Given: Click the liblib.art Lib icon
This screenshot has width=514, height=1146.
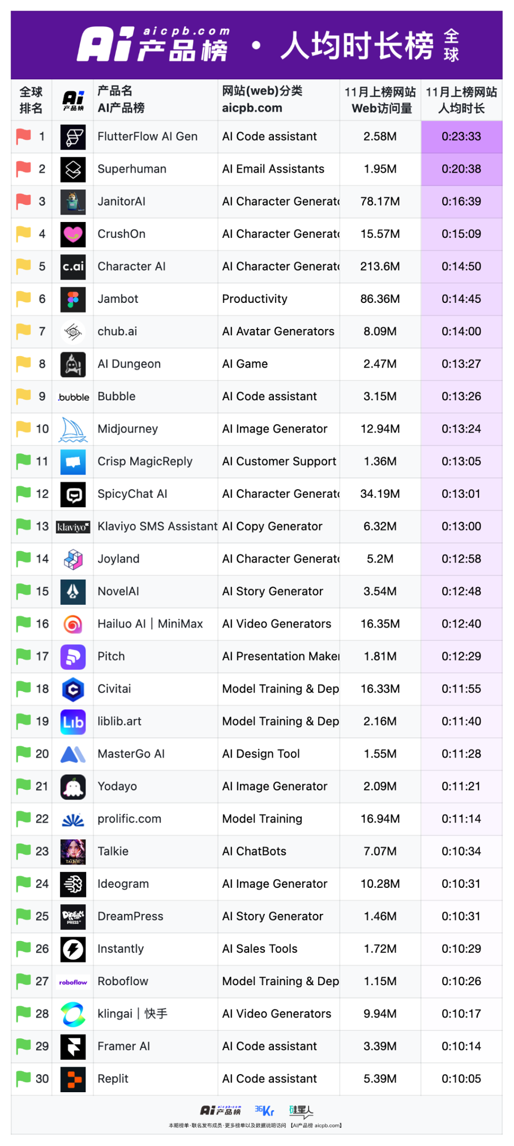Looking at the screenshot, I should pyautogui.click(x=73, y=722).
